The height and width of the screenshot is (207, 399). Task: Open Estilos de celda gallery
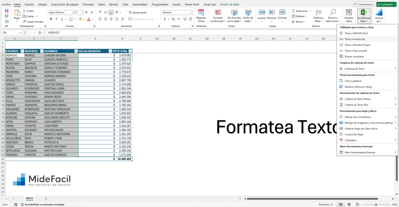[248, 16]
